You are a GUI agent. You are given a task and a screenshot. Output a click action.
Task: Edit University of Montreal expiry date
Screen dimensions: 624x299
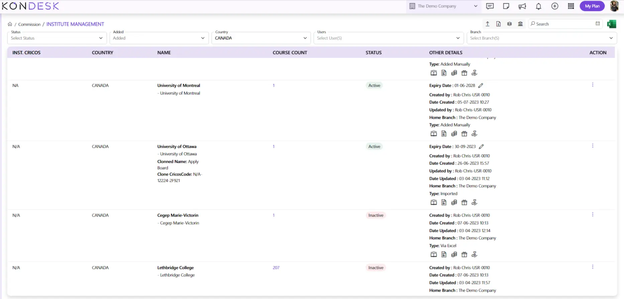click(481, 85)
